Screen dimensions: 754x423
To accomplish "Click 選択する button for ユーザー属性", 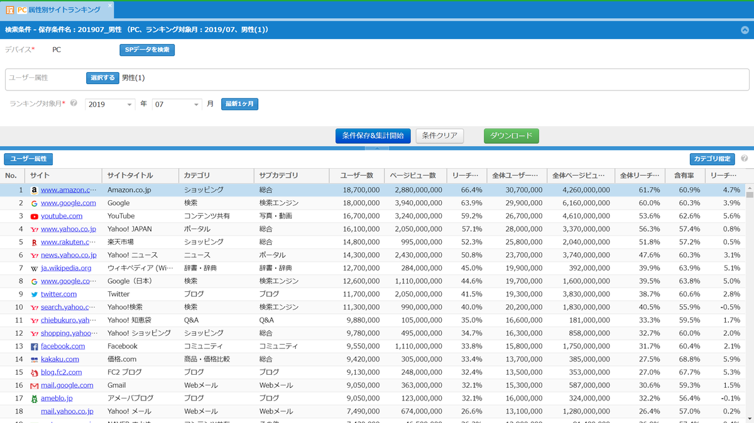I will (x=102, y=78).
